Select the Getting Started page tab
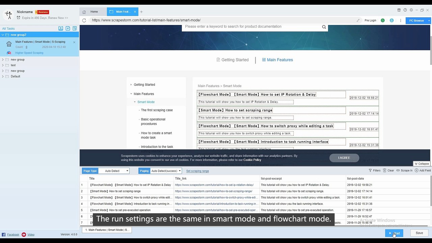The image size is (432, 243). point(233,60)
